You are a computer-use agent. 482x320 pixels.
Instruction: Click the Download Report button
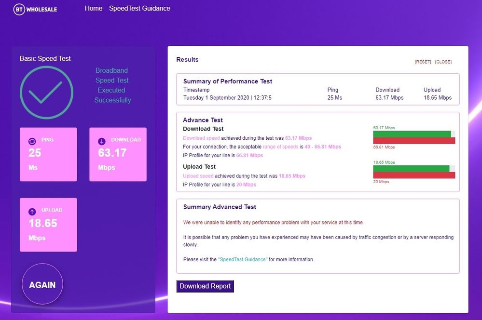(x=205, y=286)
